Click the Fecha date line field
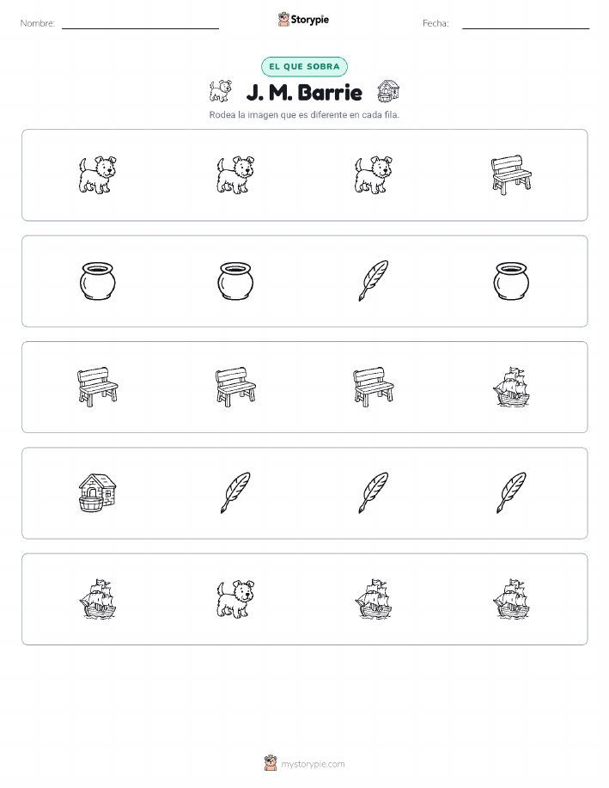Screen dimensions: 609x788 (526, 24)
